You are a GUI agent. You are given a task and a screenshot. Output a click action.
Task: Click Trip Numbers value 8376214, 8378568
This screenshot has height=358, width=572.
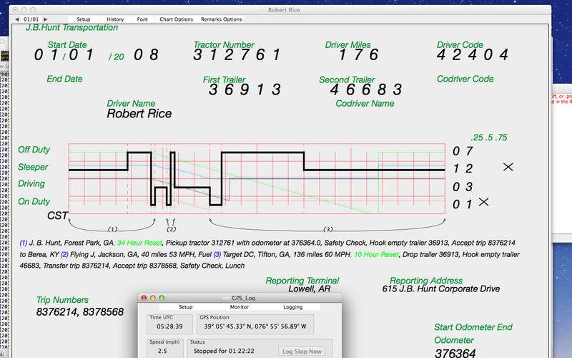pyautogui.click(x=80, y=312)
